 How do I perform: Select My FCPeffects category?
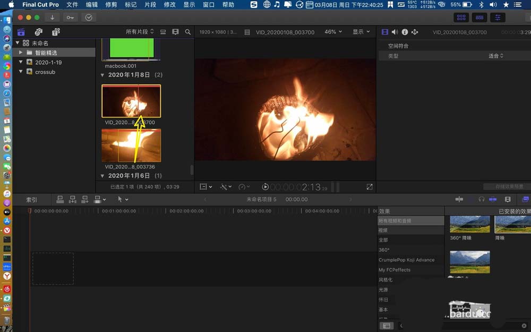(x=411, y=270)
